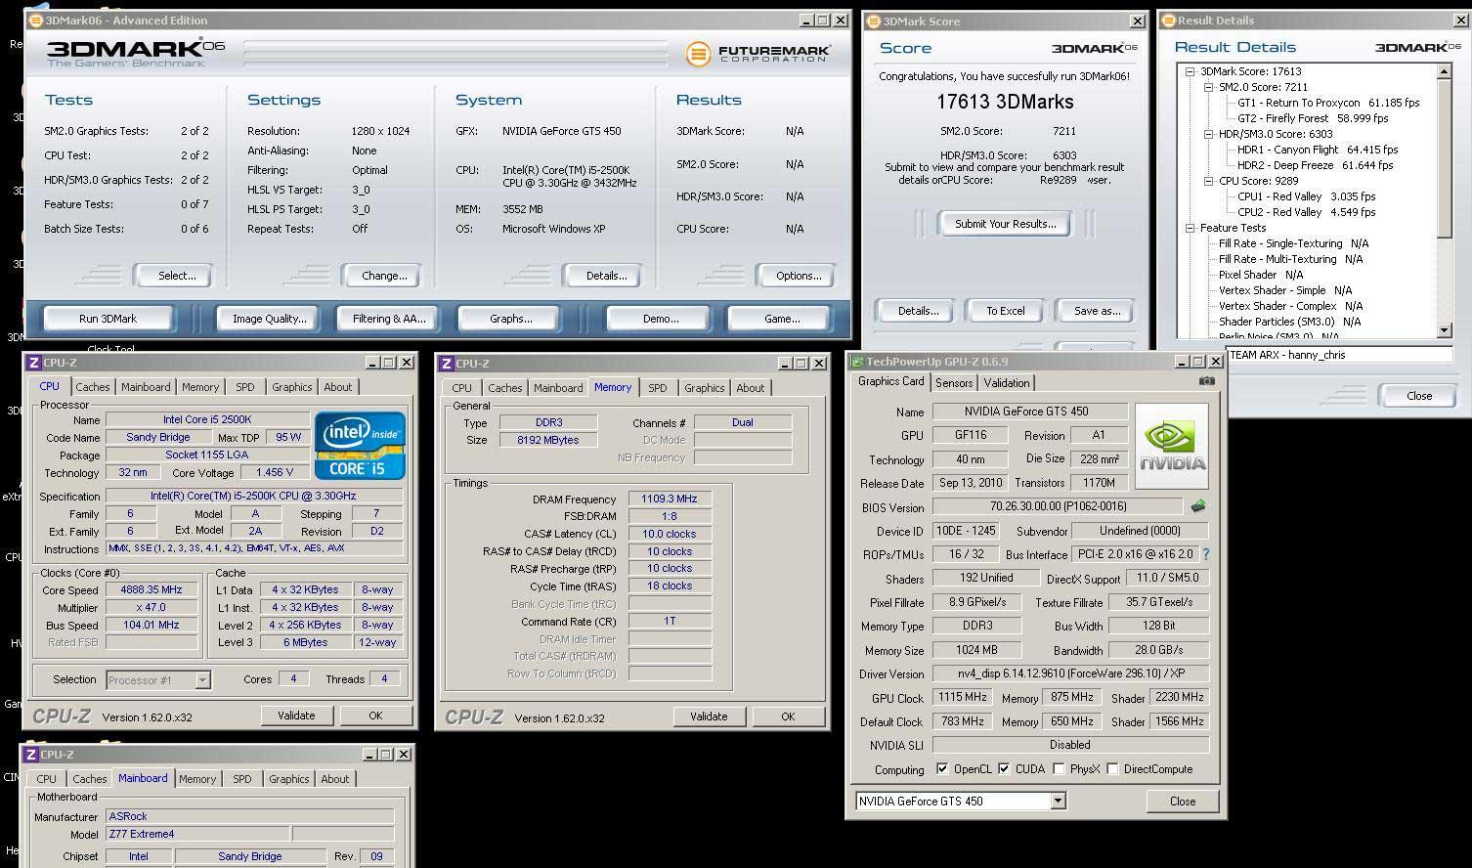Click the Intel Core i5 logo in CPU-Z
This screenshot has width=1472, height=868.
(x=360, y=446)
